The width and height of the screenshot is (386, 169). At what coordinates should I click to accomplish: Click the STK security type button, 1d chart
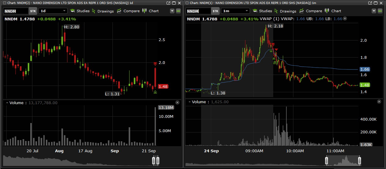[x=33, y=11]
